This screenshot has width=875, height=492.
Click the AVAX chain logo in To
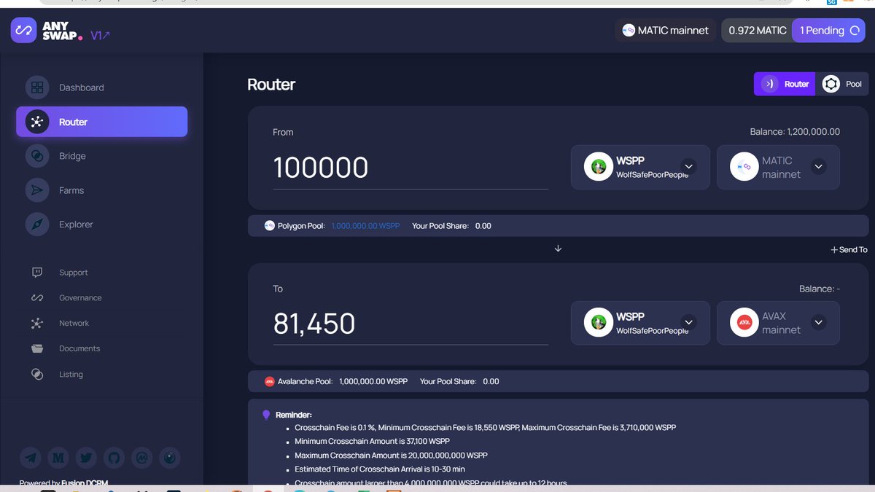point(744,323)
